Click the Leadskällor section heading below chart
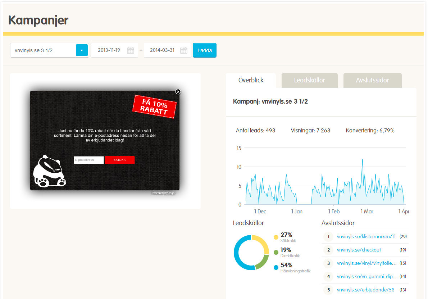 (249, 223)
